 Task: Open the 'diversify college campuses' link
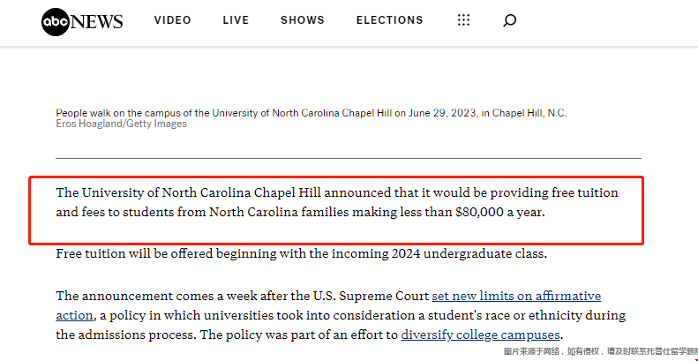[480, 335]
